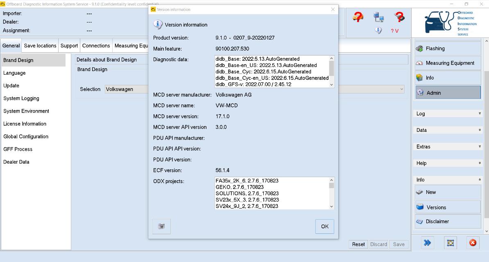Viewport: 489px width, 262px height.
Task: Click the red question mark help icon
Action: pyautogui.click(x=399, y=17)
